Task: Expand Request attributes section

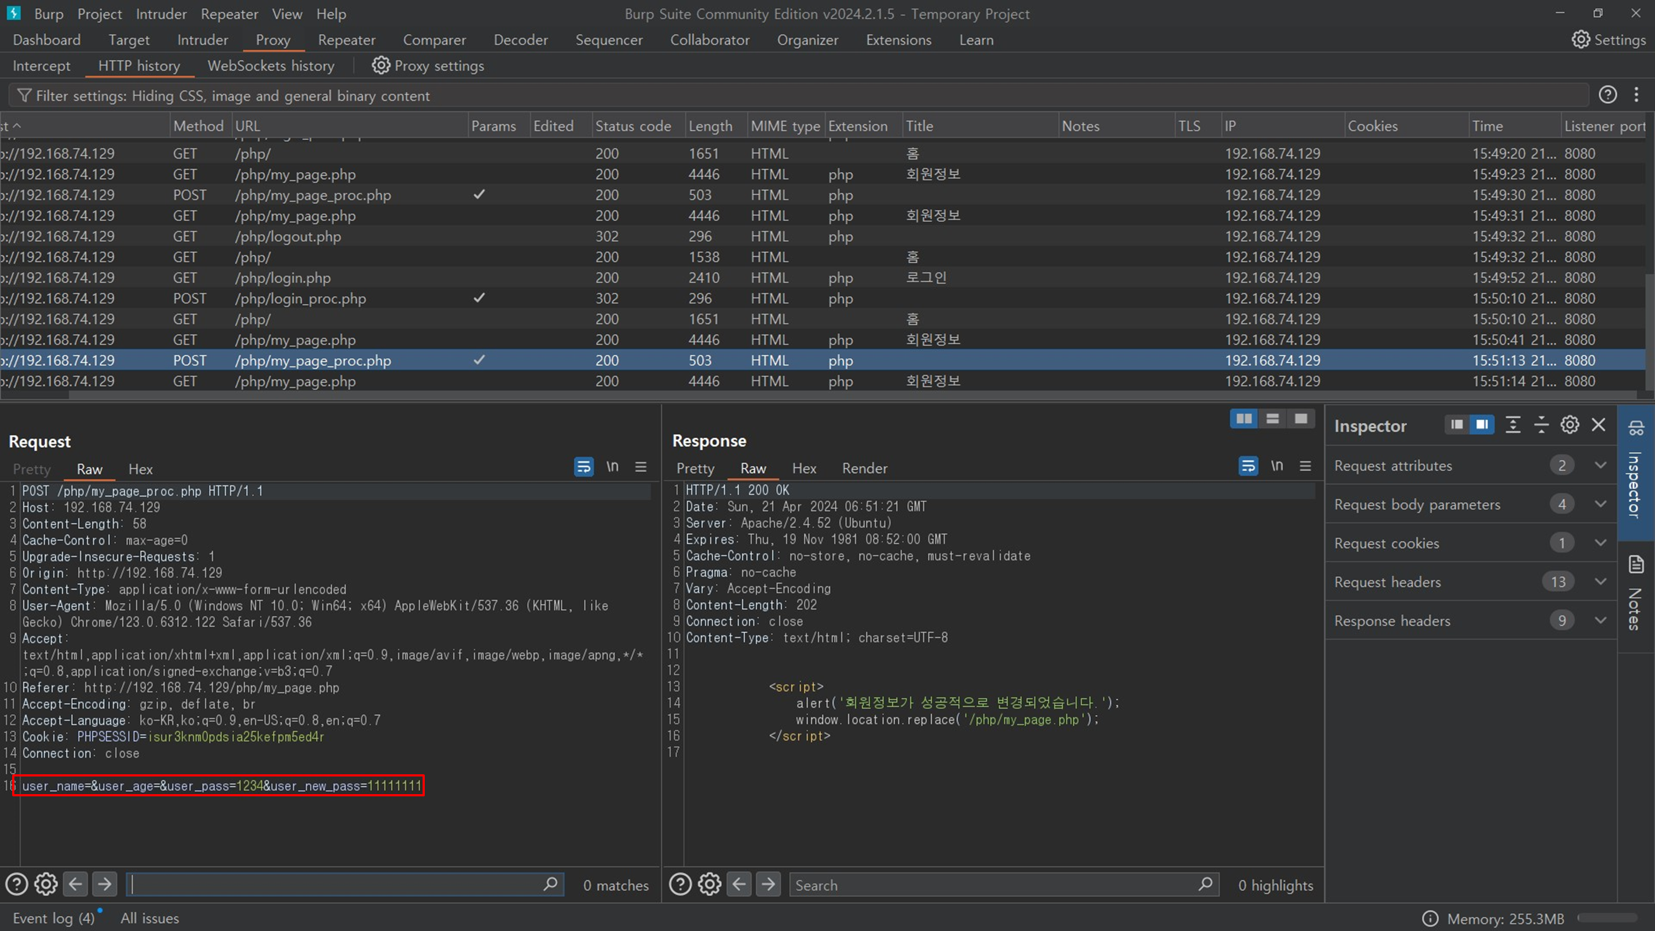Action: [x=1471, y=466]
